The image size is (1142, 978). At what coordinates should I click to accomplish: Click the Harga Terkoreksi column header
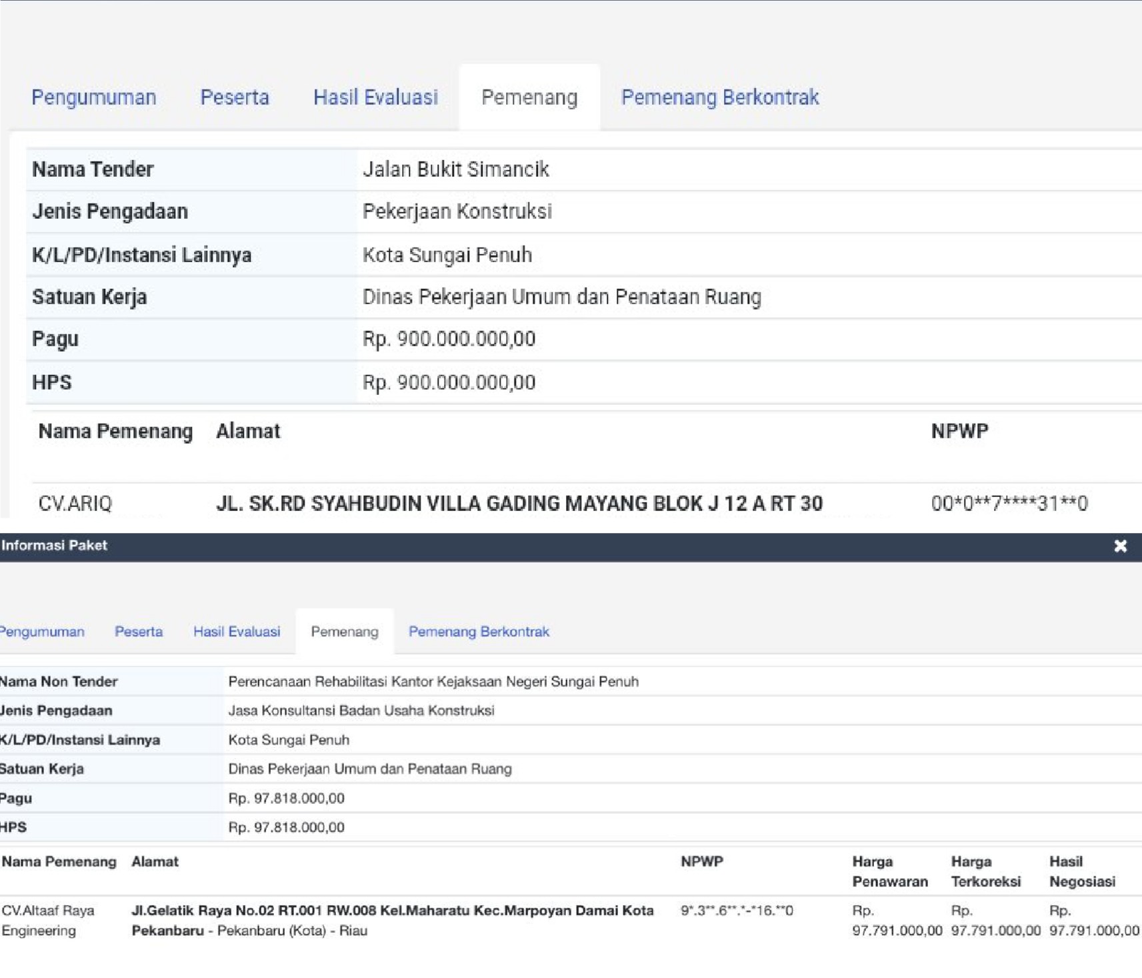pos(985,871)
